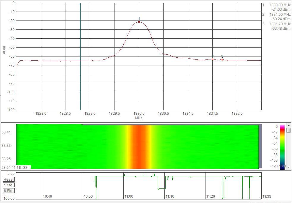The width and height of the screenshot is (292, 203).
Task: Click the 10:40 history time label
Action: coord(48,196)
